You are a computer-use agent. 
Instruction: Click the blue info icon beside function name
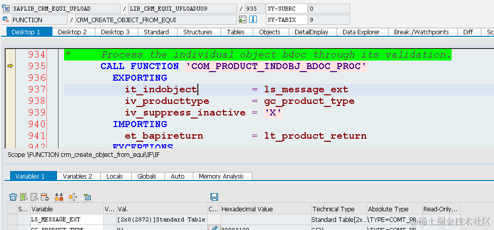coord(253,20)
